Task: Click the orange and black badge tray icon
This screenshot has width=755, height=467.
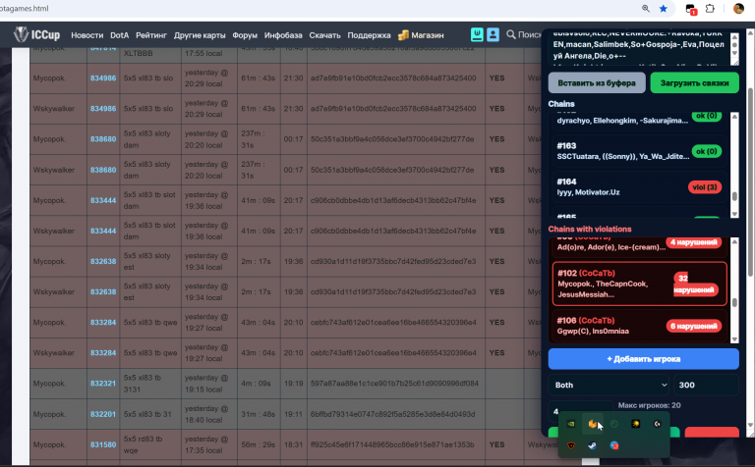Action: 571,445
